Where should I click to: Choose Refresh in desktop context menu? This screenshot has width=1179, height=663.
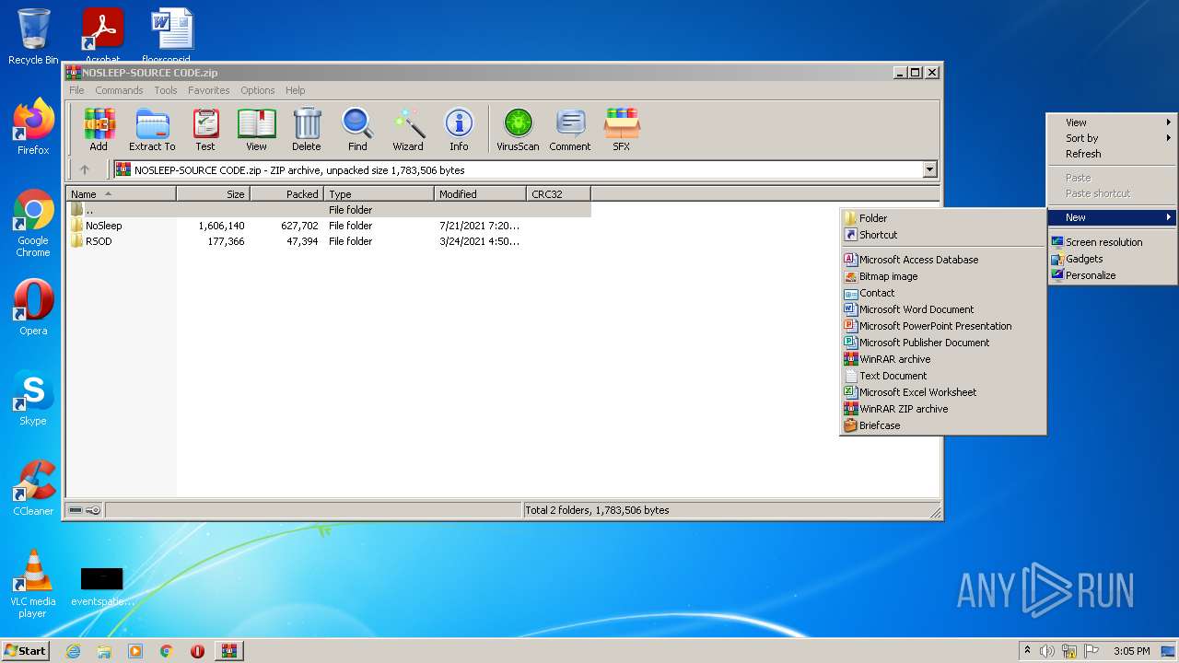(x=1112, y=154)
